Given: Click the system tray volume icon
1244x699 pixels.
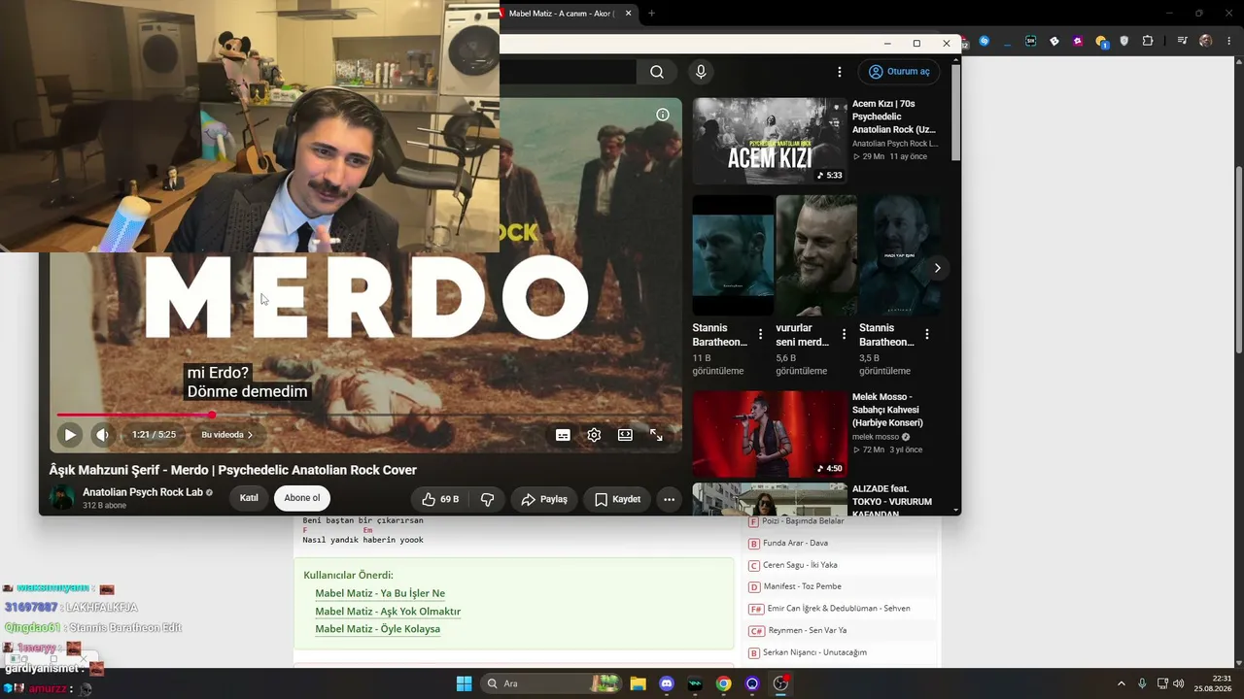Looking at the screenshot, I should click(x=1178, y=683).
